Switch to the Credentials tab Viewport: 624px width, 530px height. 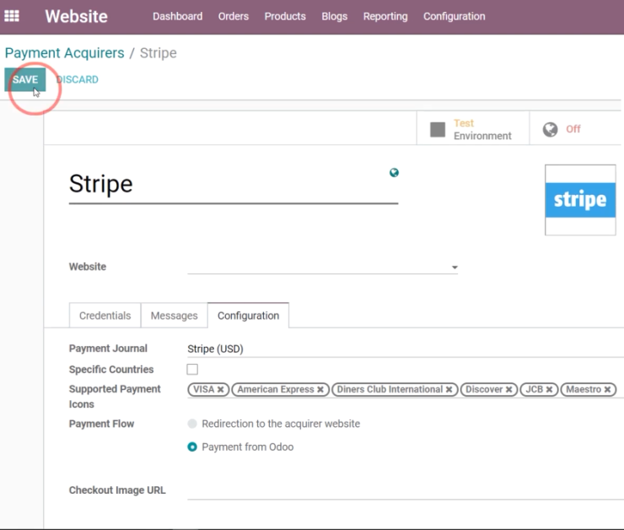tap(105, 316)
